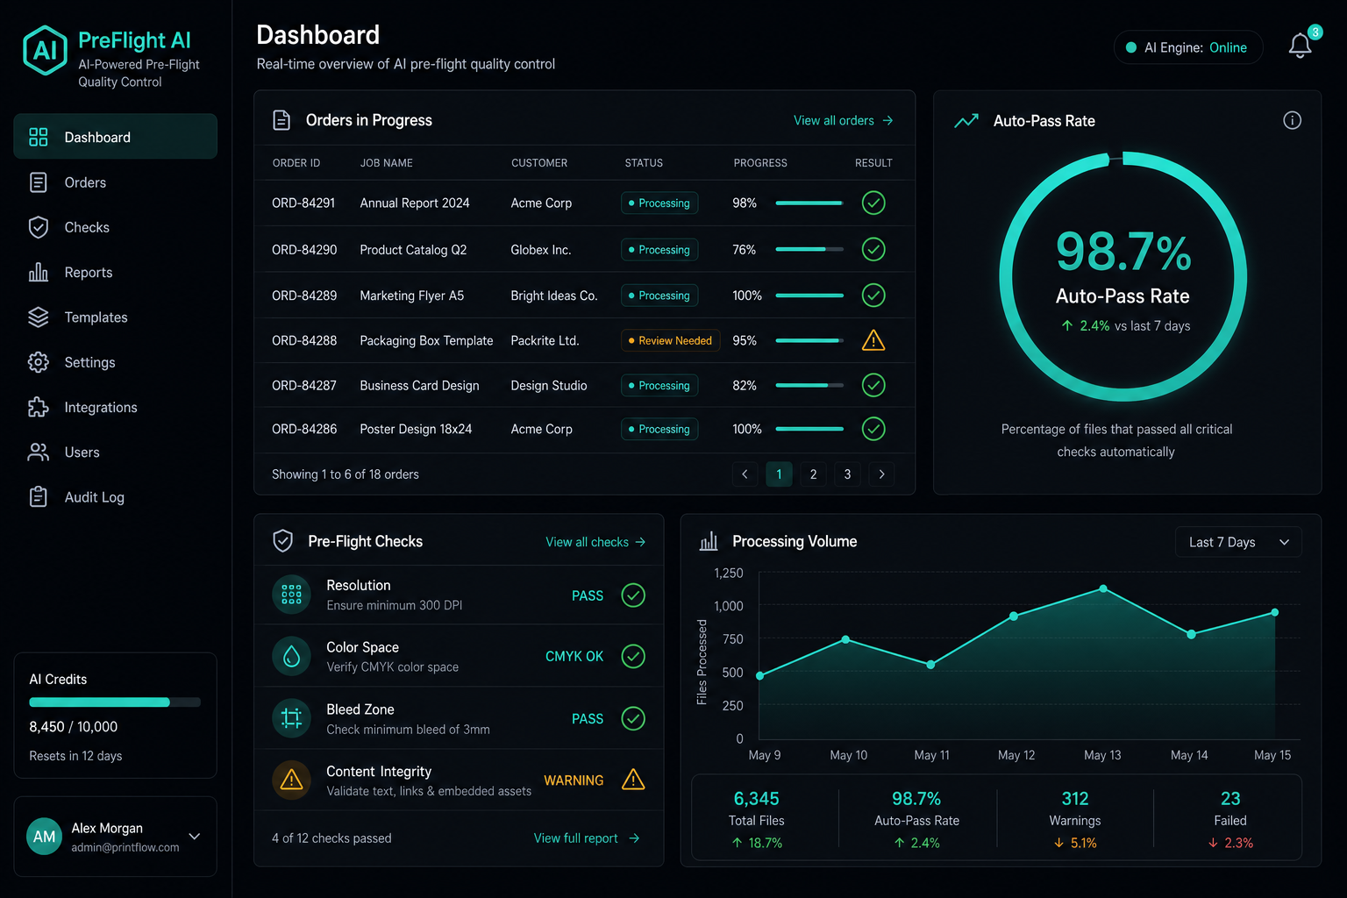Click the Pre-Flight Checks shield header icon
The image size is (1347, 898).
click(x=282, y=541)
